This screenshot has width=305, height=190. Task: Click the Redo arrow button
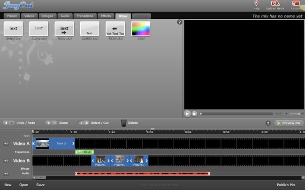pyautogui.click(x=12, y=123)
